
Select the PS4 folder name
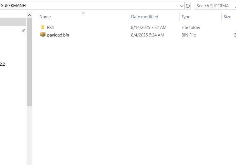[51, 27]
